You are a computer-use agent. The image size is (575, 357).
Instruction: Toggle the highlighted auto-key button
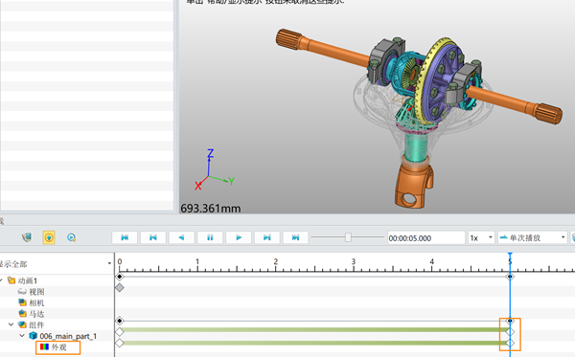pos(49,237)
